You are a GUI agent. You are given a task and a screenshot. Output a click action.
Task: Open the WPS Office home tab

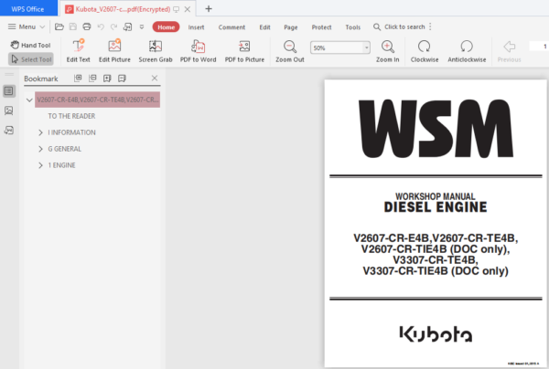pos(27,9)
